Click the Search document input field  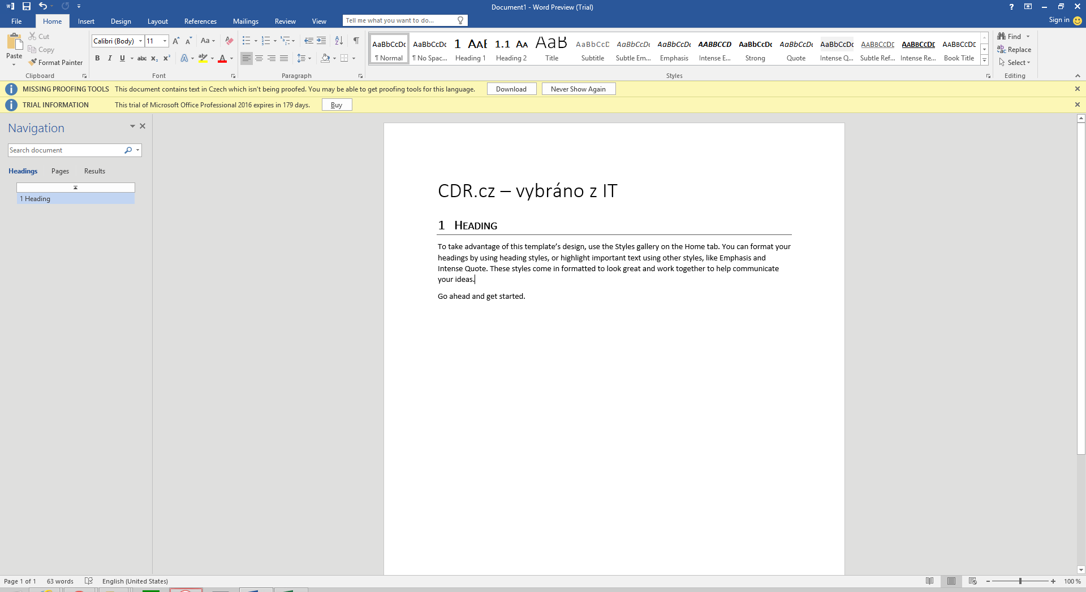click(x=65, y=150)
